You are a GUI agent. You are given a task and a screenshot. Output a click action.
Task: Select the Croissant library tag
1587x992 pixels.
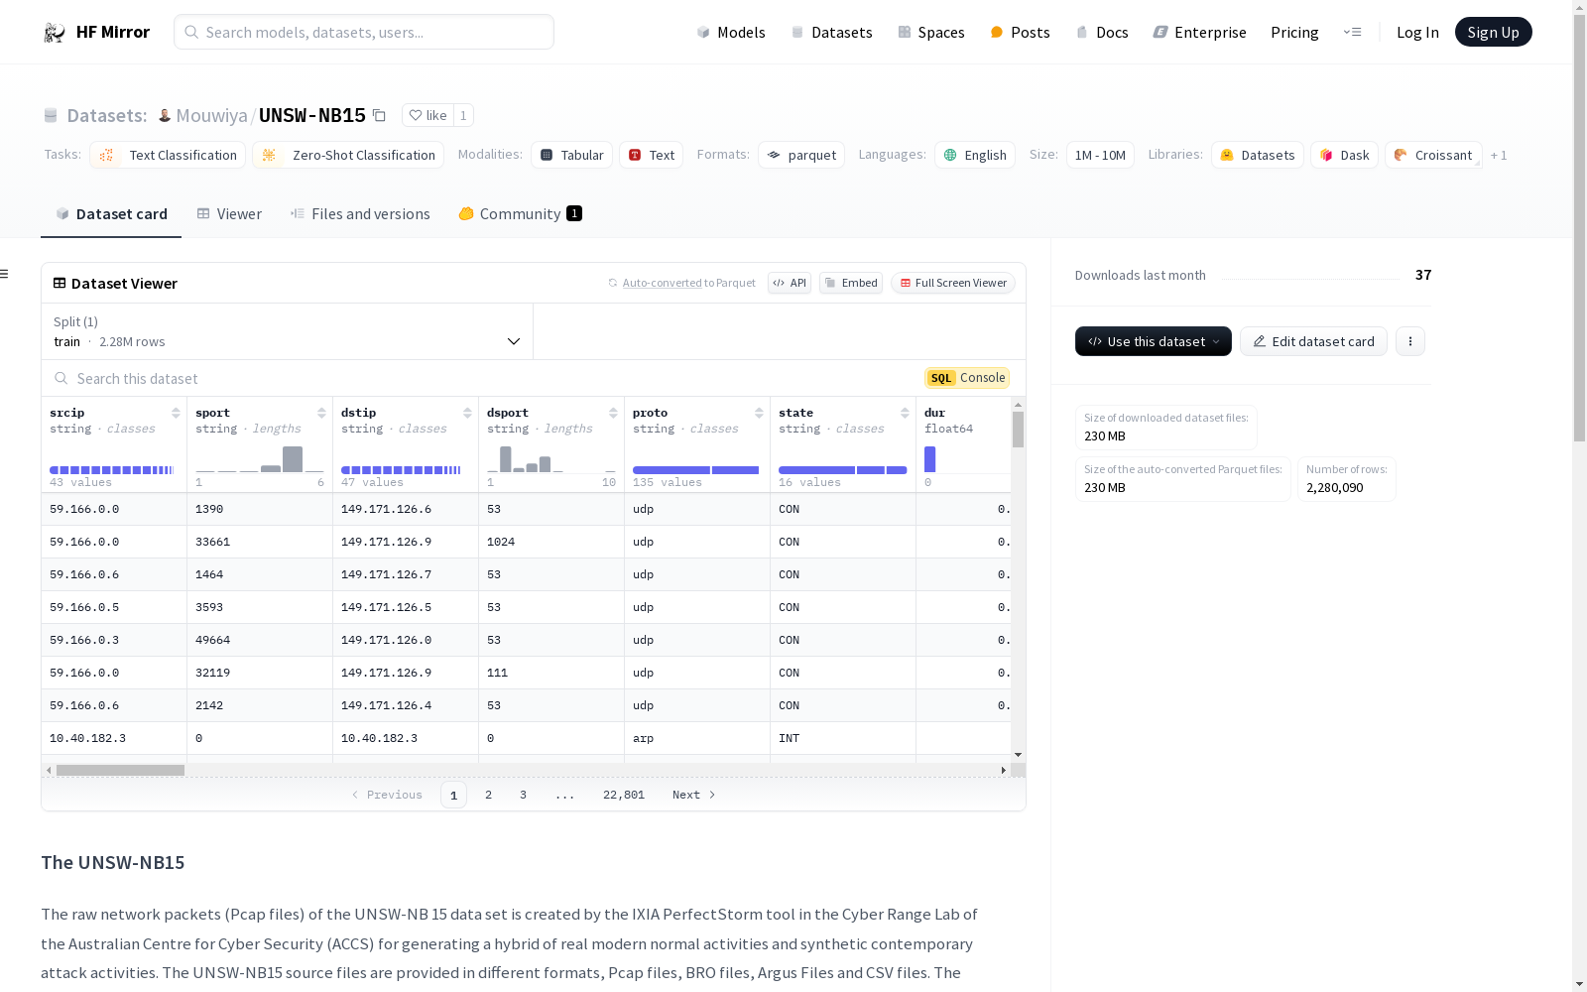pyautogui.click(x=1433, y=155)
